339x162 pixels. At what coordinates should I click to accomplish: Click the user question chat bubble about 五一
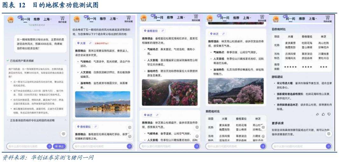[x=40, y=43]
